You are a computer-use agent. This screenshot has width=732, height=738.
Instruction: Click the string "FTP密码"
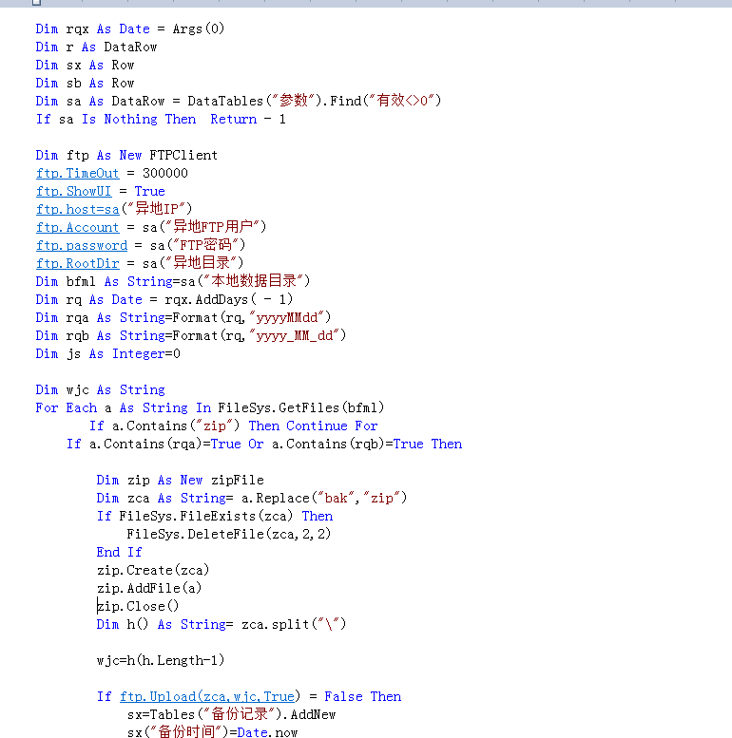pos(206,245)
